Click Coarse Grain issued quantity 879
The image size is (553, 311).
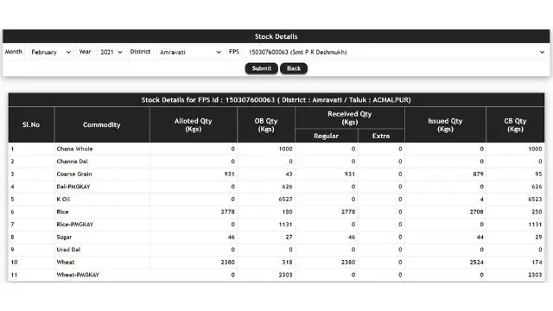[x=478, y=175]
